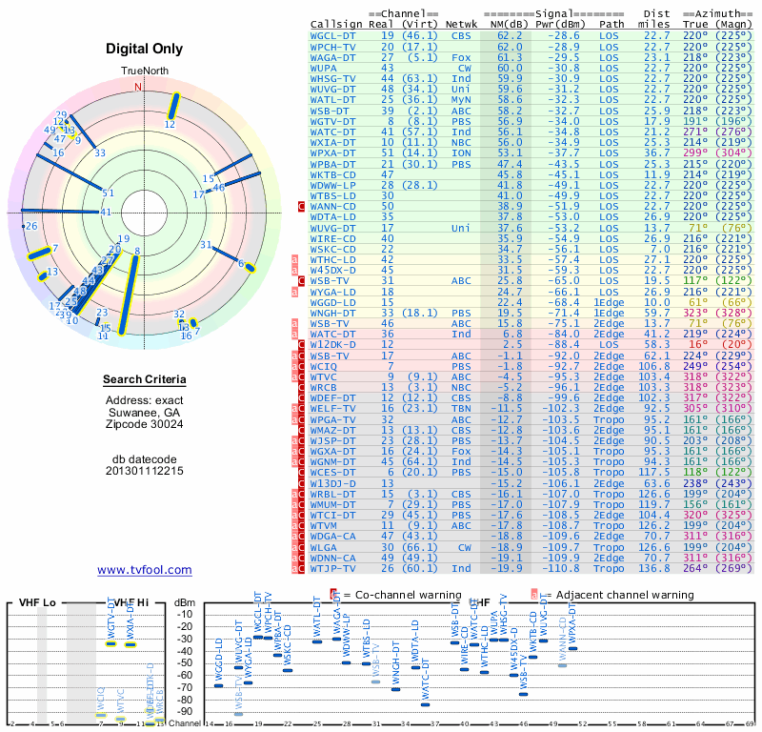Open the www.tvfool.com link
Screen dimensions: 762x732
[145, 570]
